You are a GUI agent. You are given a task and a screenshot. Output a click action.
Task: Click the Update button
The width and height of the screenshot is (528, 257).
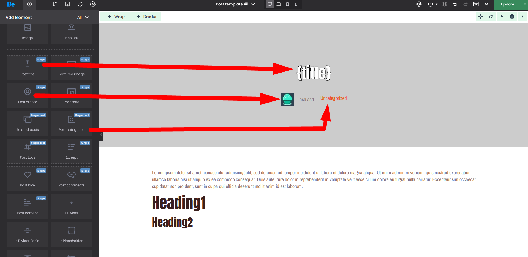(507, 4)
